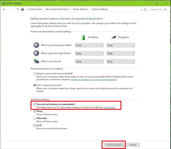Navigate to All Control Panel Items breadcrumb
This screenshot has width=171, height=149.
(57, 9)
